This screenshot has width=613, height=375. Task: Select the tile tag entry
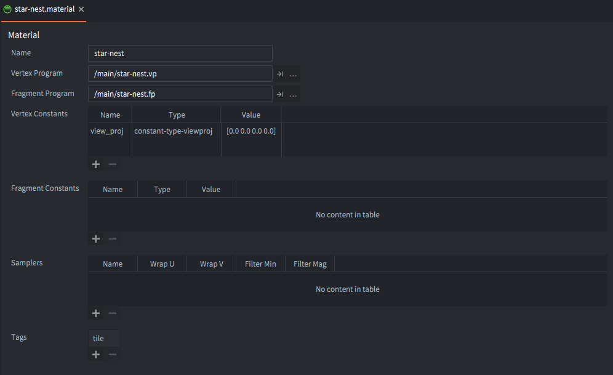click(x=104, y=338)
